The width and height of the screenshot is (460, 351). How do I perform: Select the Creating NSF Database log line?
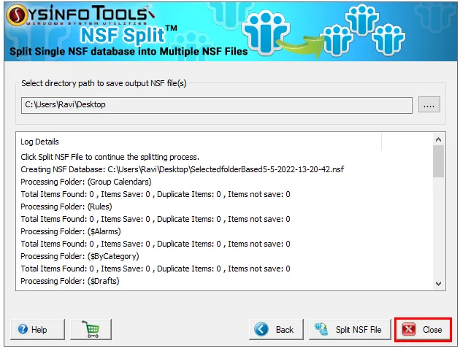[x=183, y=169]
